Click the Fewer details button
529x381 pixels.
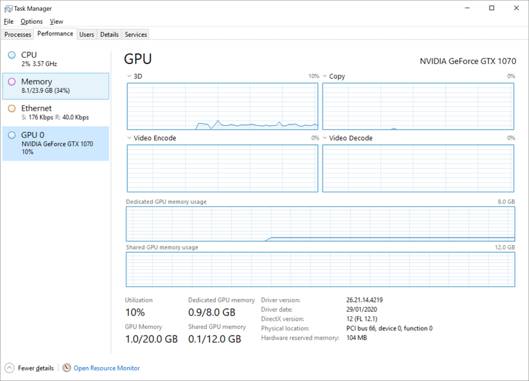[36, 368]
